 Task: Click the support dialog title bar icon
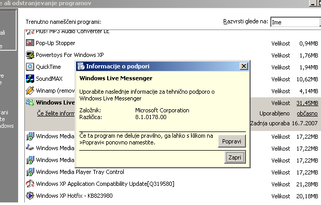81,66
